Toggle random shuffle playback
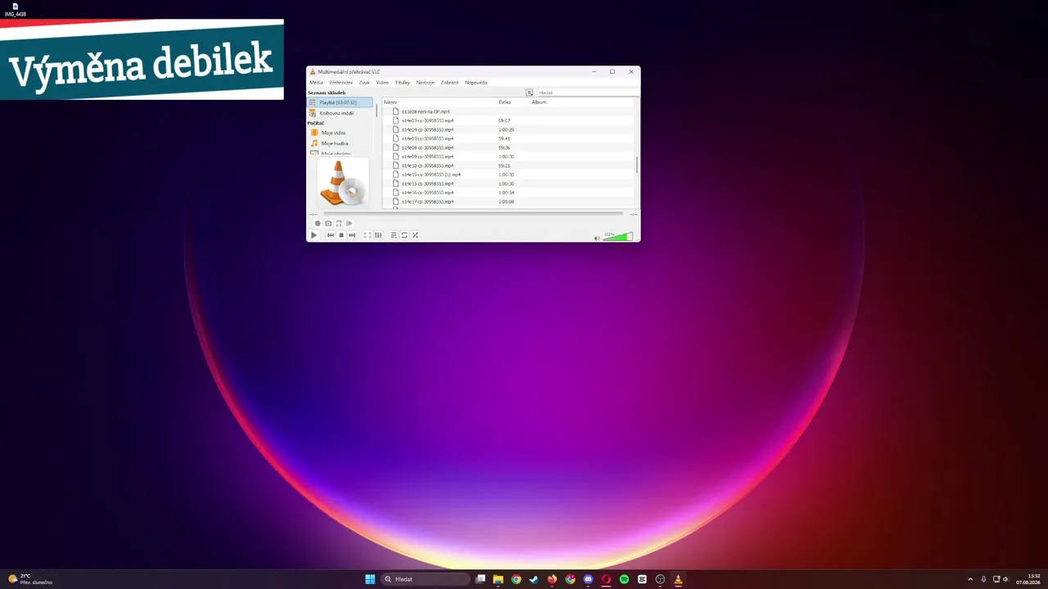The width and height of the screenshot is (1048, 589). (x=415, y=235)
